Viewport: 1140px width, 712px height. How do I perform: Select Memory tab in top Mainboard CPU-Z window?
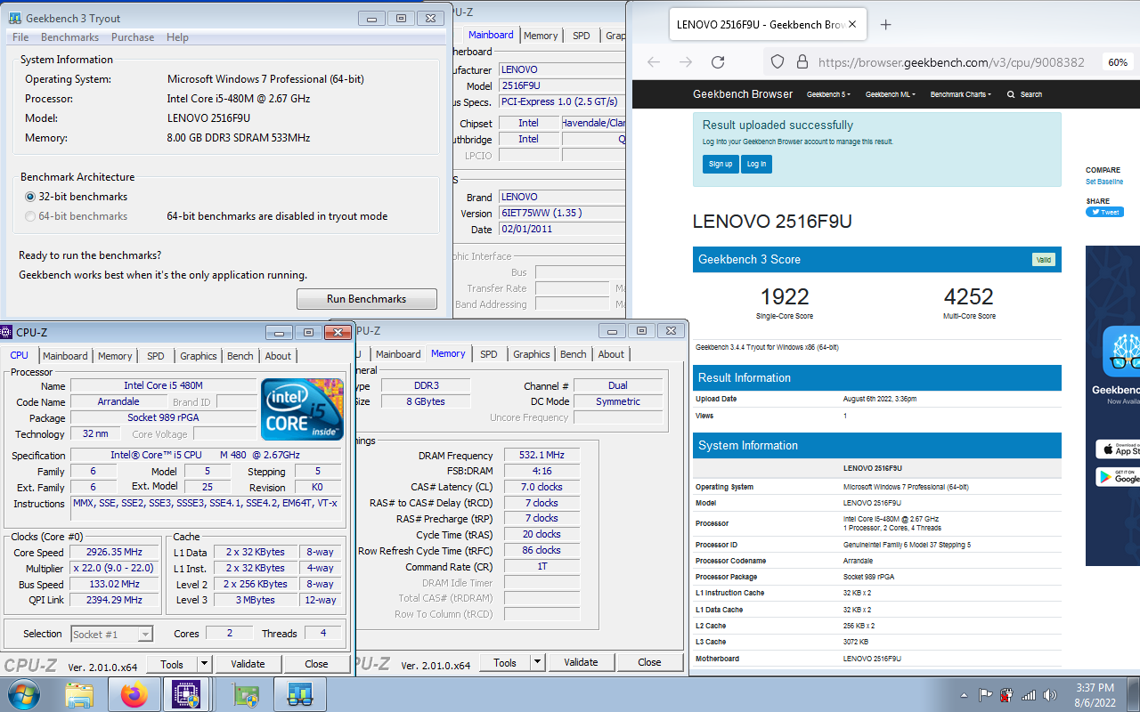click(541, 36)
